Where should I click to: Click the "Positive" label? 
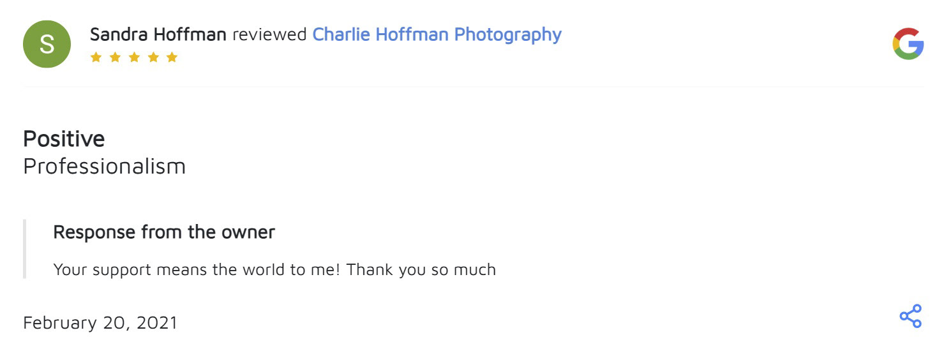tap(64, 138)
